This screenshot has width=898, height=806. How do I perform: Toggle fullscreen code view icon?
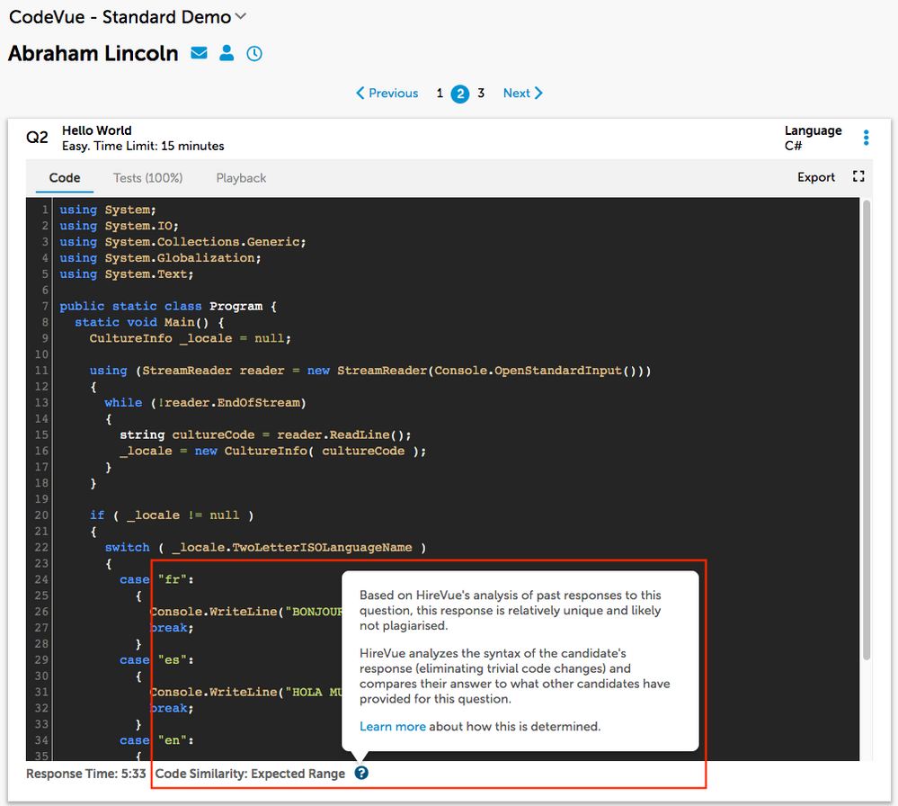point(858,177)
